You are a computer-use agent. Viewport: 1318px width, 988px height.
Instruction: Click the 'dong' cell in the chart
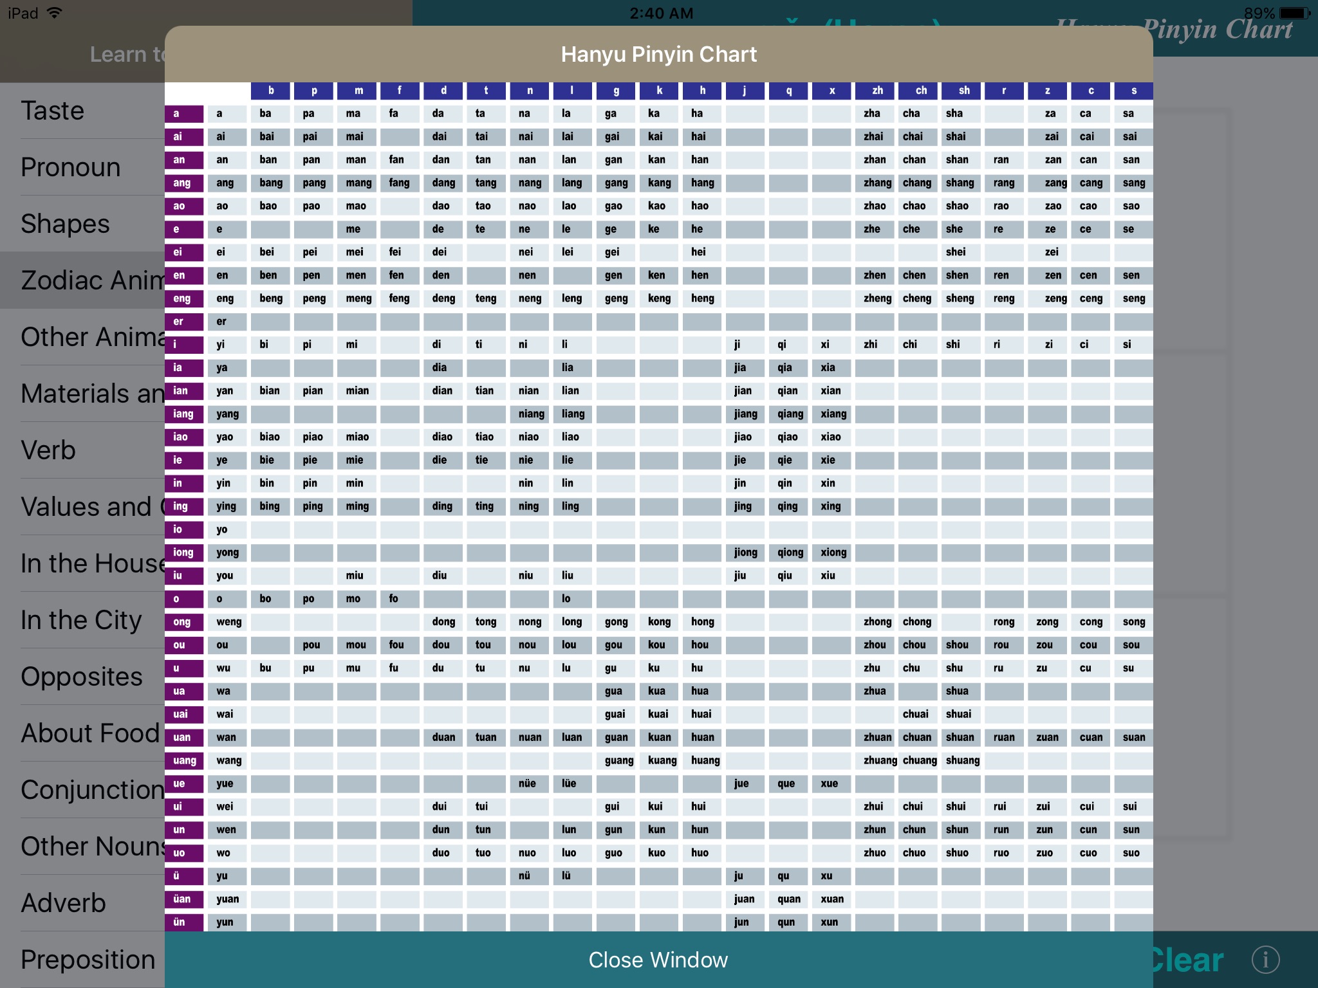click(x=439, y=621)
